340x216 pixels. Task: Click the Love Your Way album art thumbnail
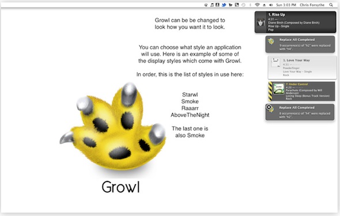point(275,62)
